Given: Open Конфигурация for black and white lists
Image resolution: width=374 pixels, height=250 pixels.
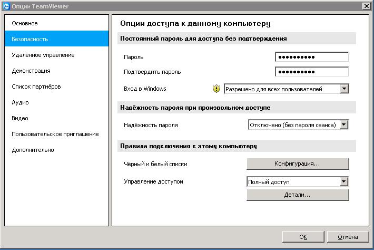Looking at the screenshot, I should pos(298,164).
